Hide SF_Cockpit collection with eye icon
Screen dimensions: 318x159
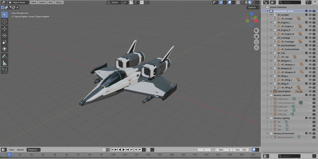[310, 15]
